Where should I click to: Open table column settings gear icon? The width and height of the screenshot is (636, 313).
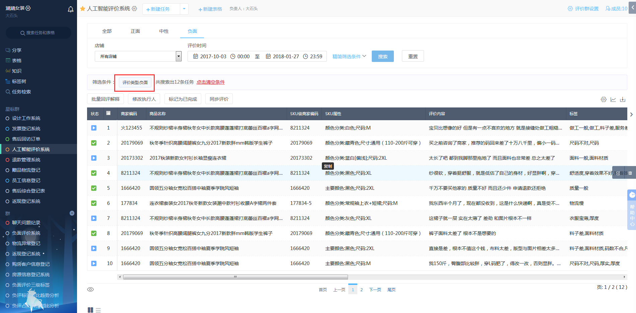[x=604, y=99]
